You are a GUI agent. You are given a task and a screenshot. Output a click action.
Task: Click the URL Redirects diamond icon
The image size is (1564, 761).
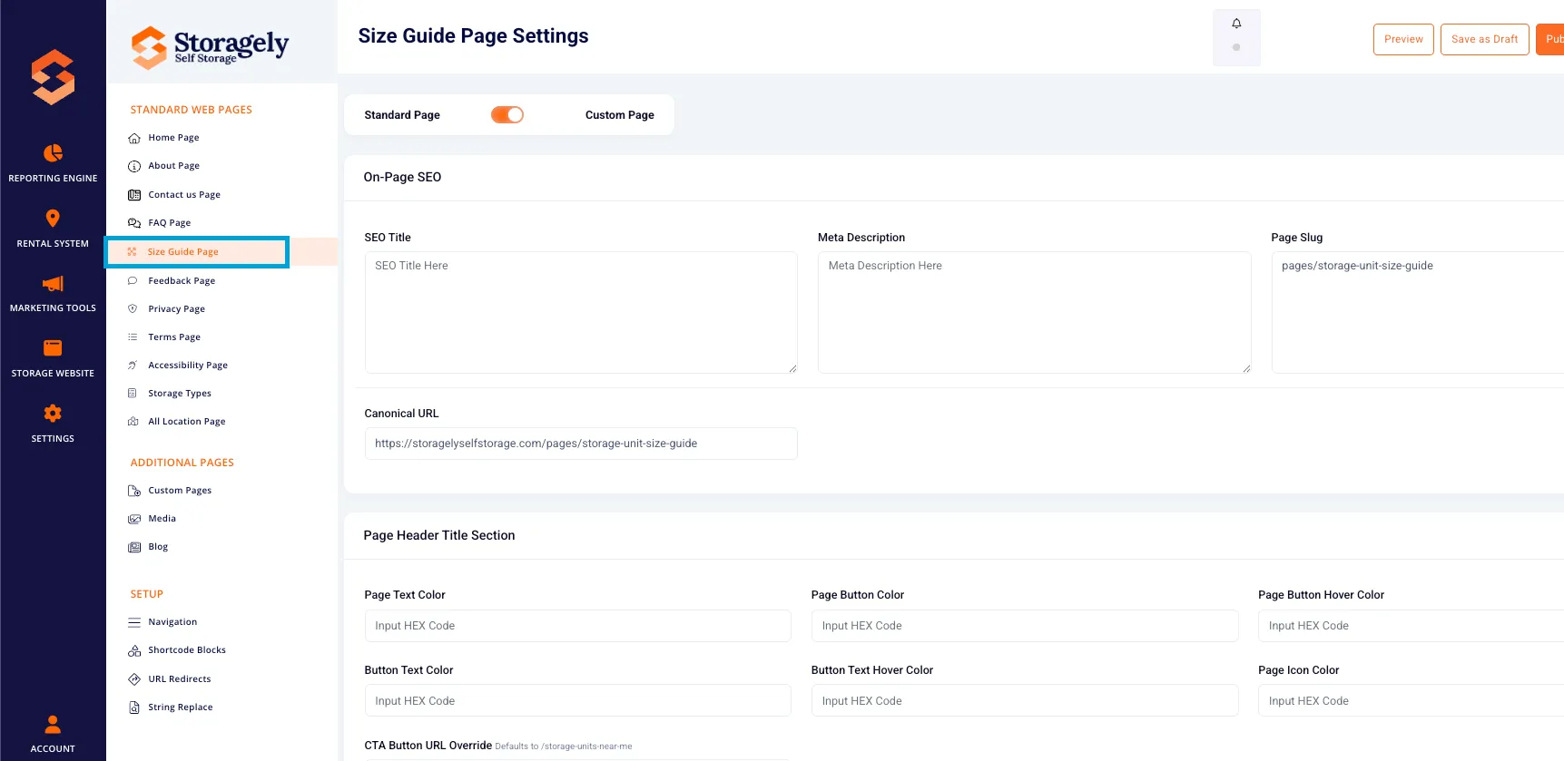133,679
